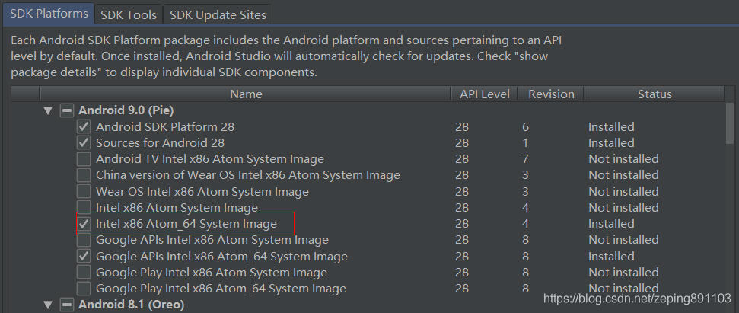Collapse the Android 9.0 (Pie) group
This screenshot has height=313, width=739.
47,110
